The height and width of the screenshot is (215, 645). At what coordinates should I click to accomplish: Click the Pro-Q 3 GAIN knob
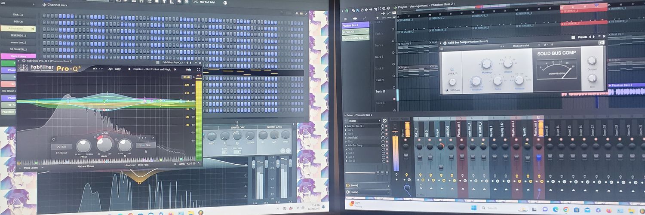[x=104, y=144]
